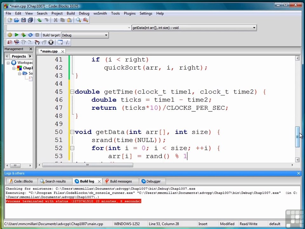305x229 pixels.
Task: Fold the for loop at line 52
Action: point(72,148)
